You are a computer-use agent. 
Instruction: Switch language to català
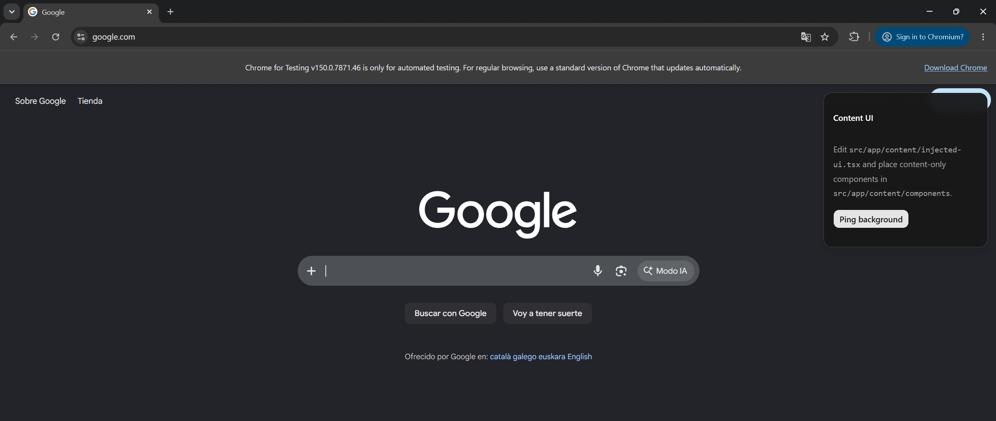(x=500, y=356)
